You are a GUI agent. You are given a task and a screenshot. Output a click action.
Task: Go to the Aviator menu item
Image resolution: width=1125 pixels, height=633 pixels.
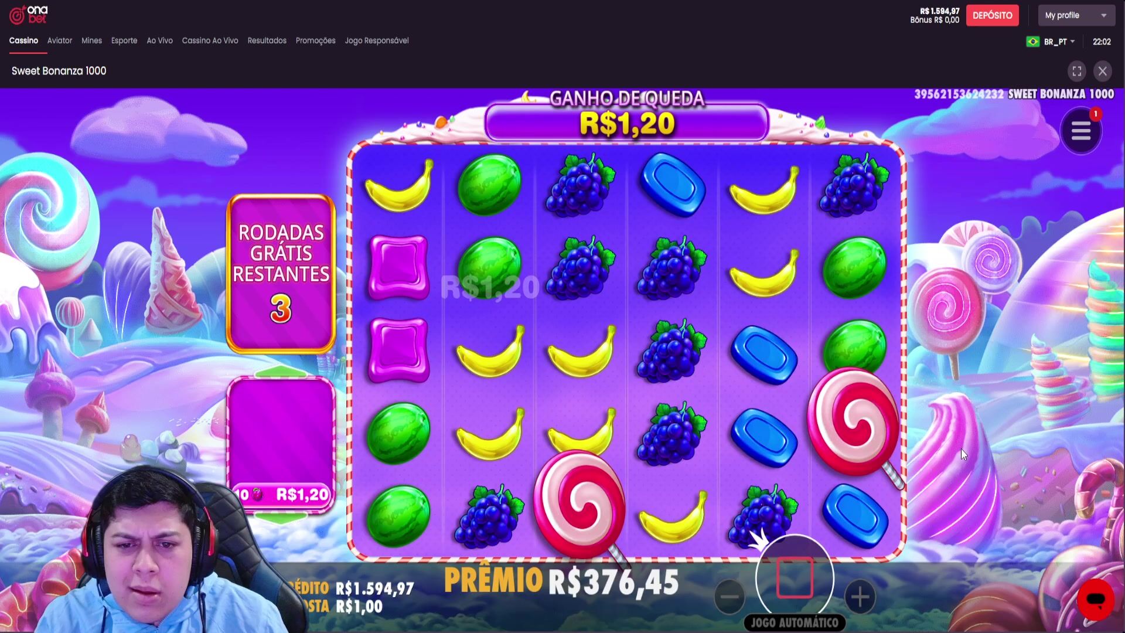(60, 40)
